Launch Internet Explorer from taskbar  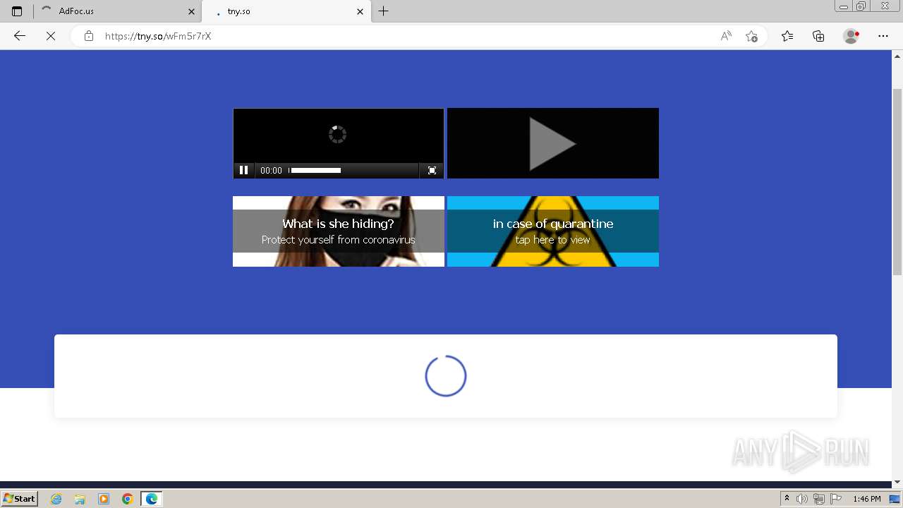[x=56, y=499]
